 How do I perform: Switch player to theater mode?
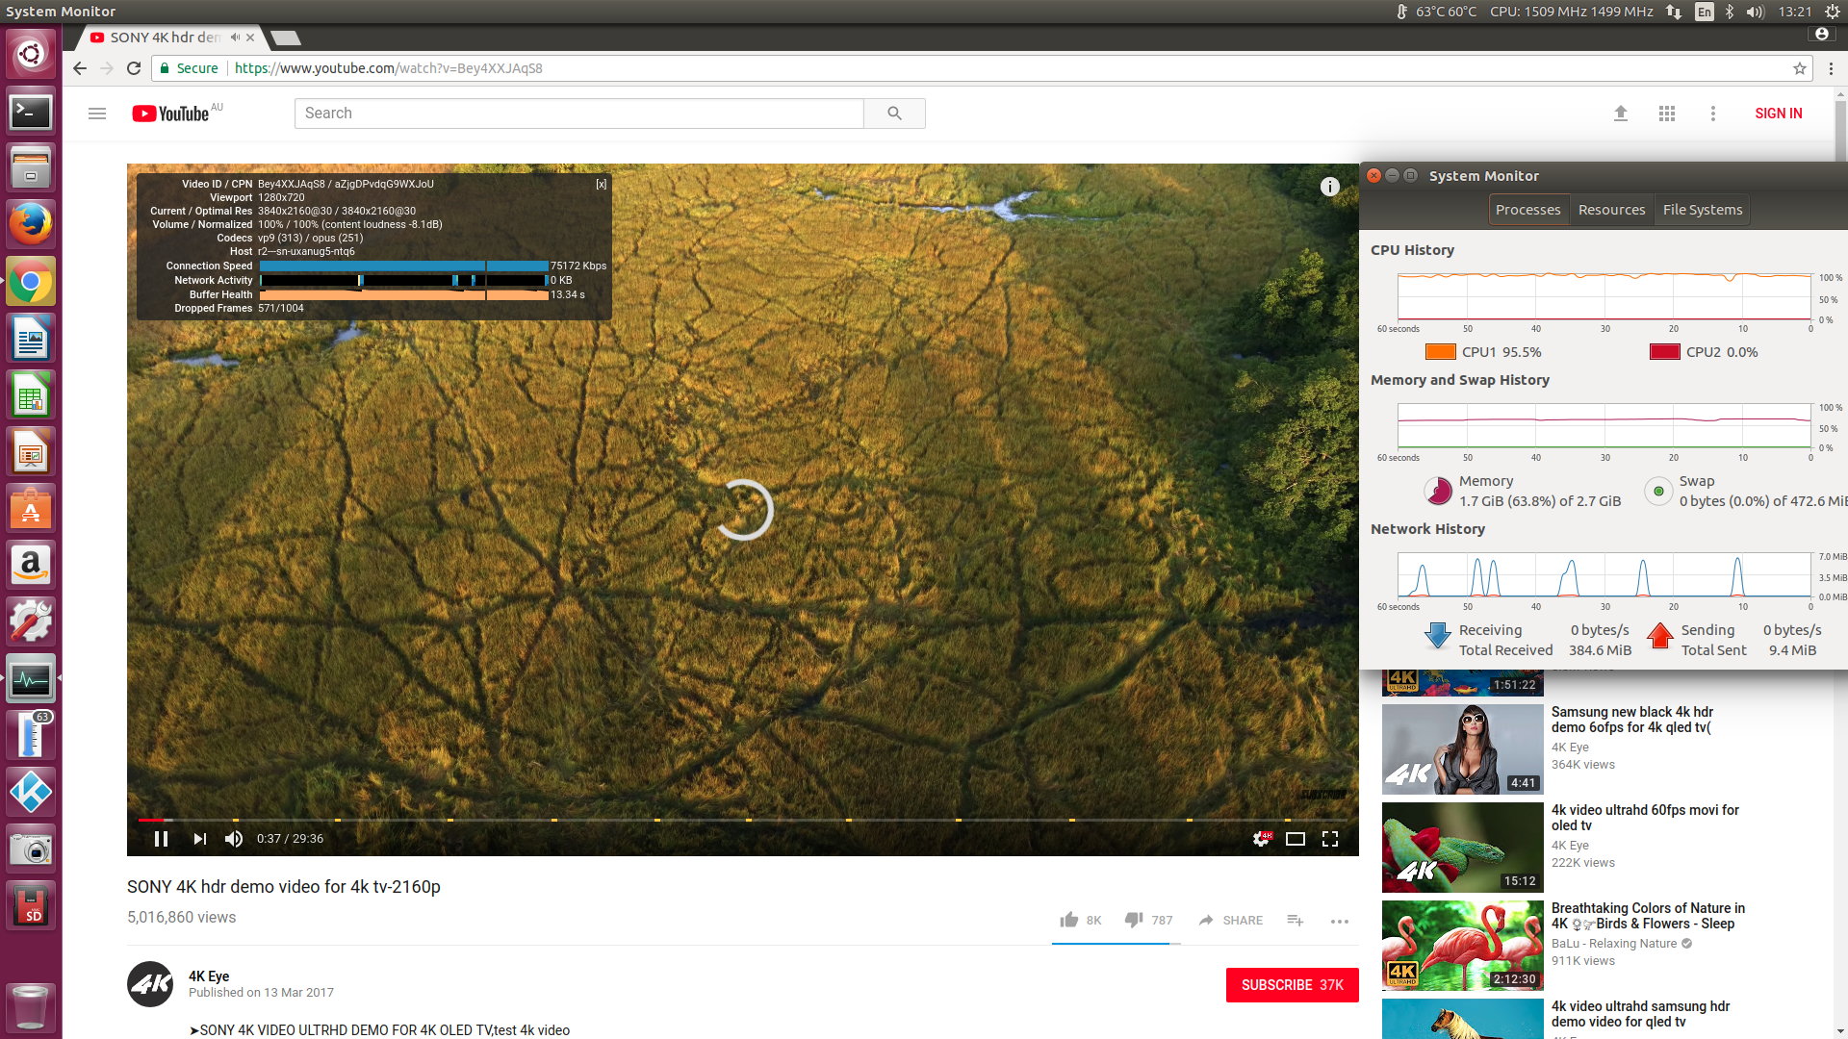coord(1296,839)
